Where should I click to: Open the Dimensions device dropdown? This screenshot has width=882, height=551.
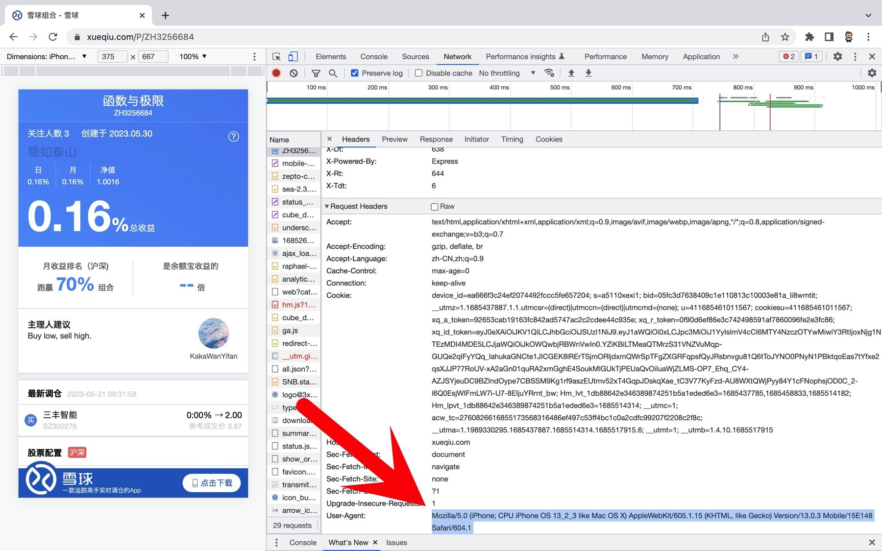(x=47, y=56)
